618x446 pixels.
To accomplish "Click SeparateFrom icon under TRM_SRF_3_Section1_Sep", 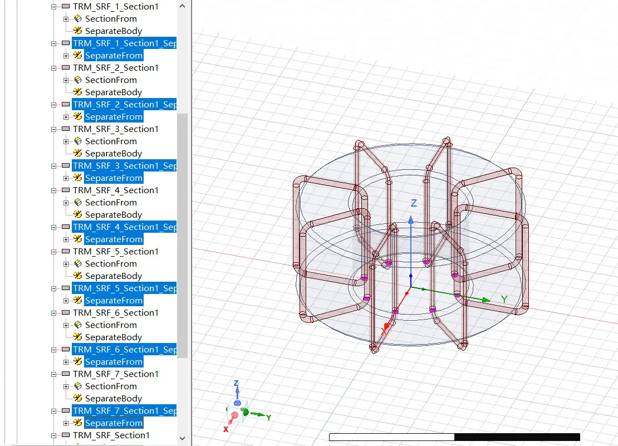I will (x=78, y=178).
